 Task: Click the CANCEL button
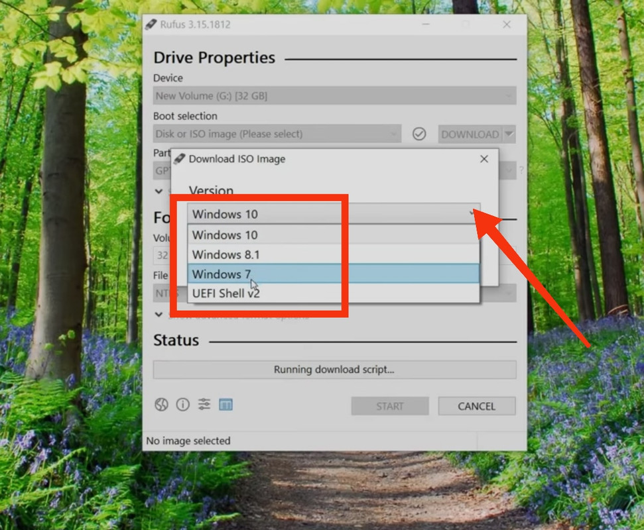476,406
